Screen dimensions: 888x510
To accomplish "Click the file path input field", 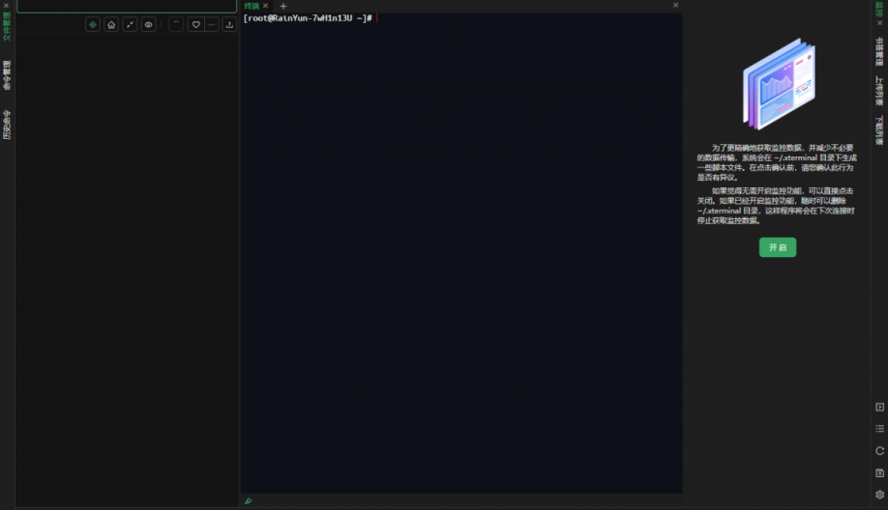I will tap(126, 6).
